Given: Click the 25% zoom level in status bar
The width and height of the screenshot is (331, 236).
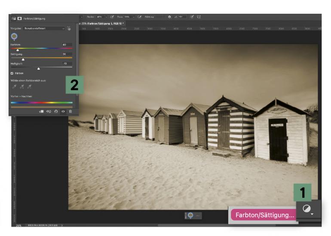Looking at the screenshot, I should (x=18, y=225).
